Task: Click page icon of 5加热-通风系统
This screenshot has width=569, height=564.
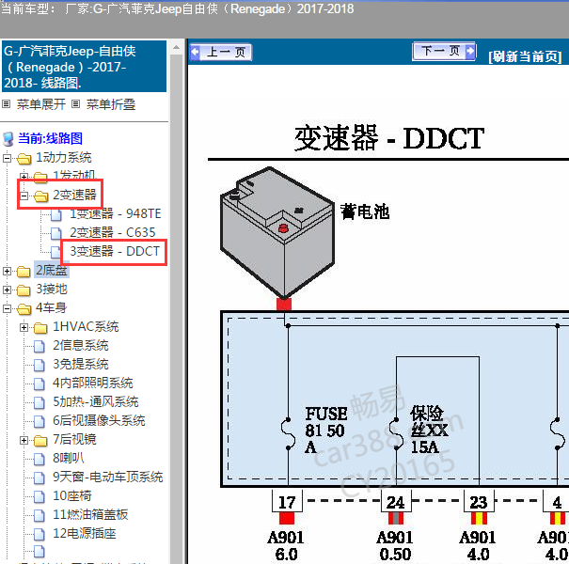Action: [x=40, y=402]
